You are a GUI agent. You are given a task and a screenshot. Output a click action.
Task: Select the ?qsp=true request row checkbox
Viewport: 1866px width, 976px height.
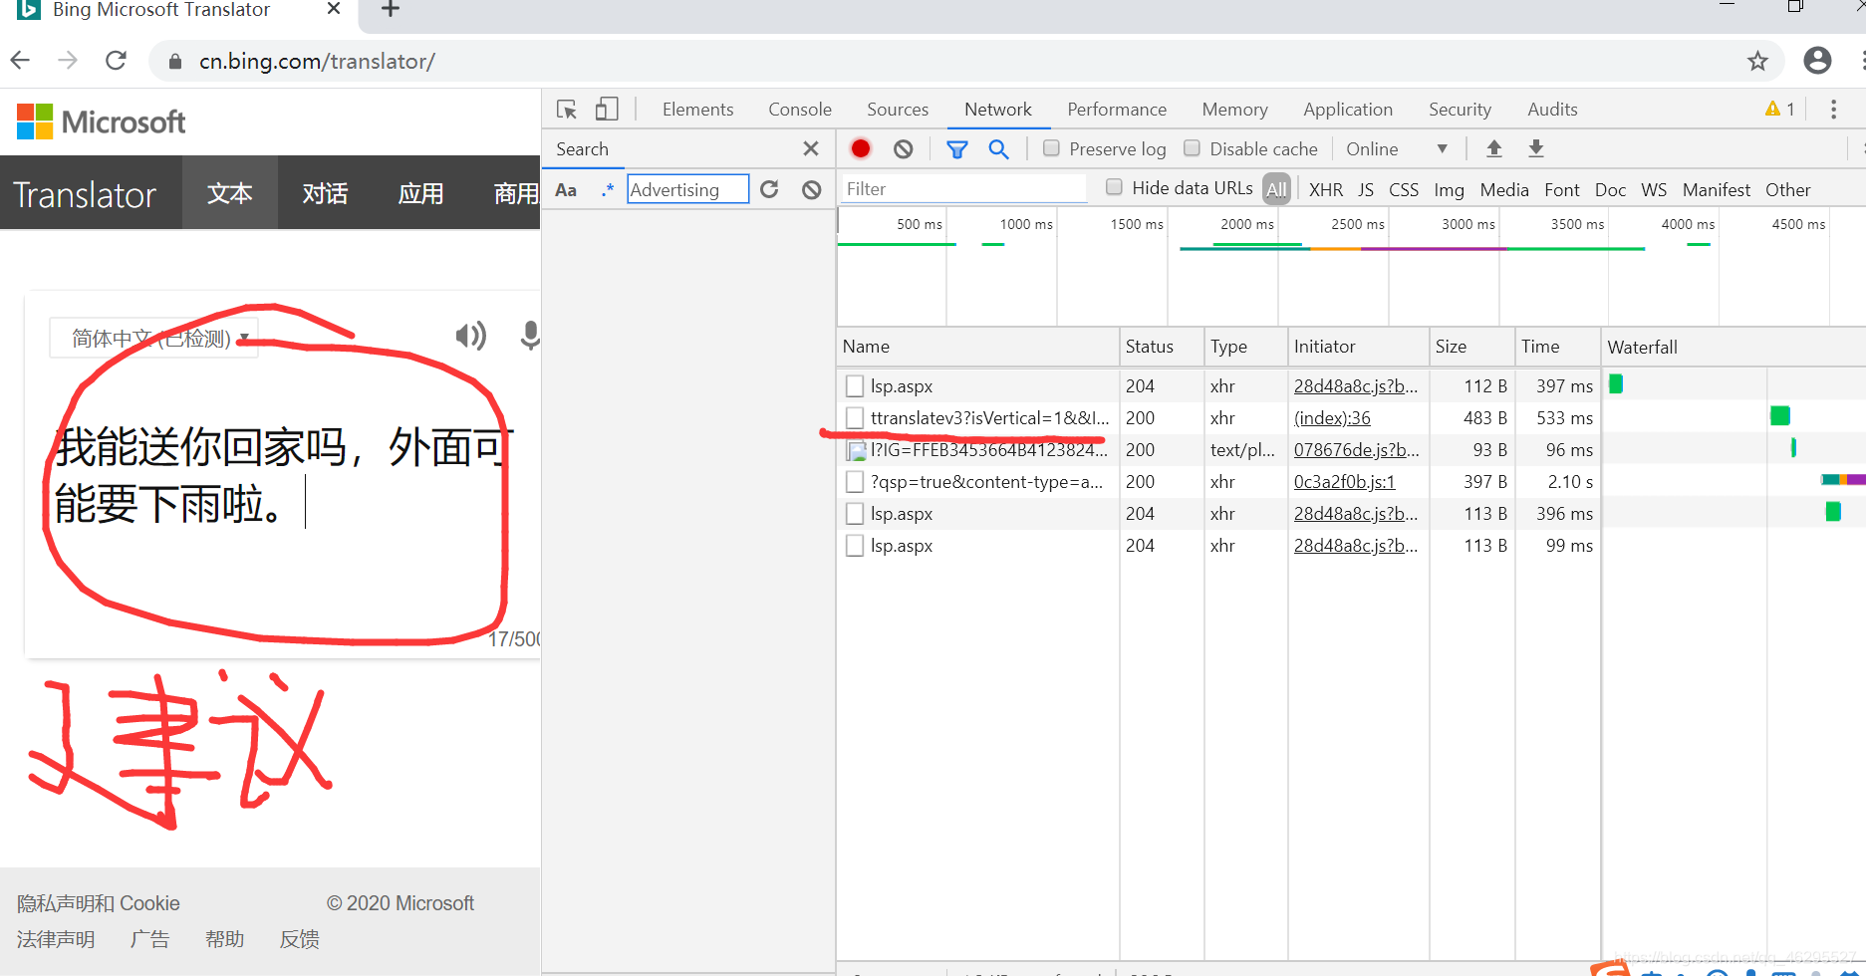coord(854,481)
